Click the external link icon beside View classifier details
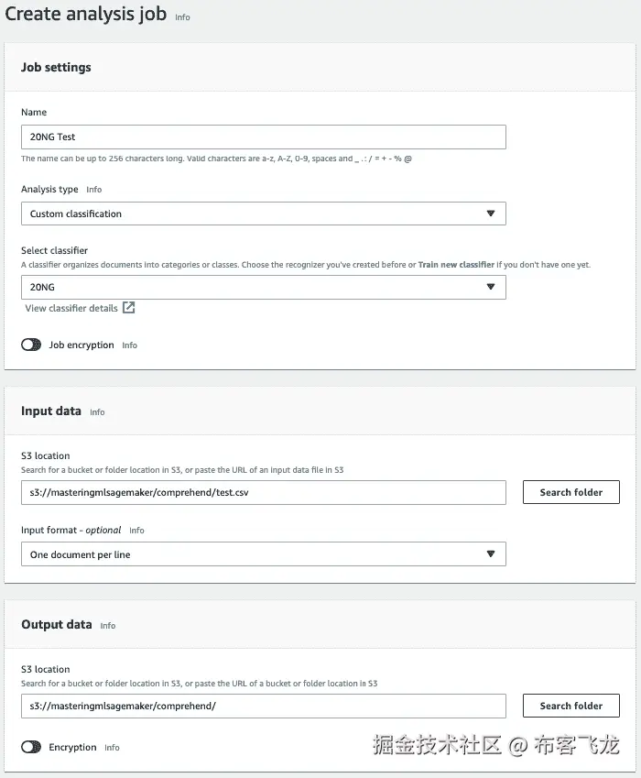This screenshot has width=641, height=778. (x=129, y=308)
